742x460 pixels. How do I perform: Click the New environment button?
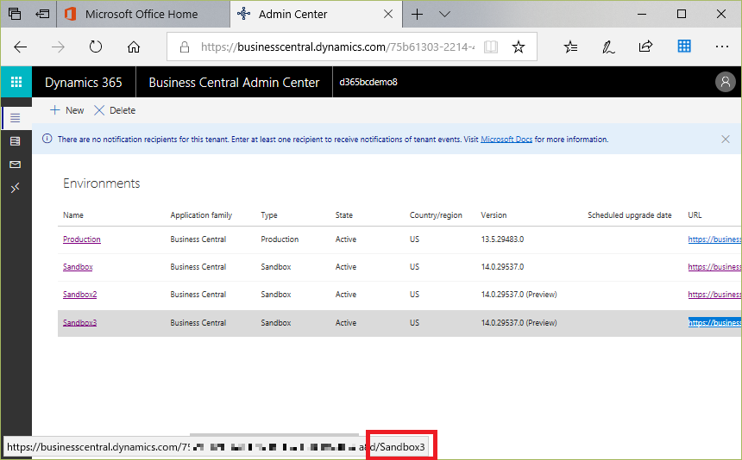[x=66, y=110]
